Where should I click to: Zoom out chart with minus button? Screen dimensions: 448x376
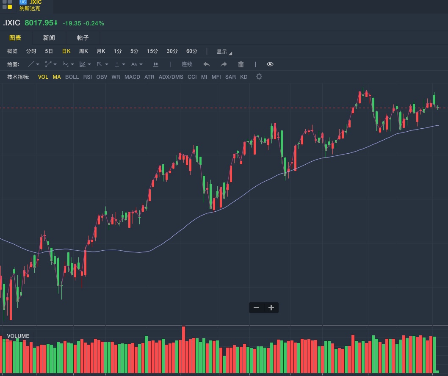(x=256, y=308)
